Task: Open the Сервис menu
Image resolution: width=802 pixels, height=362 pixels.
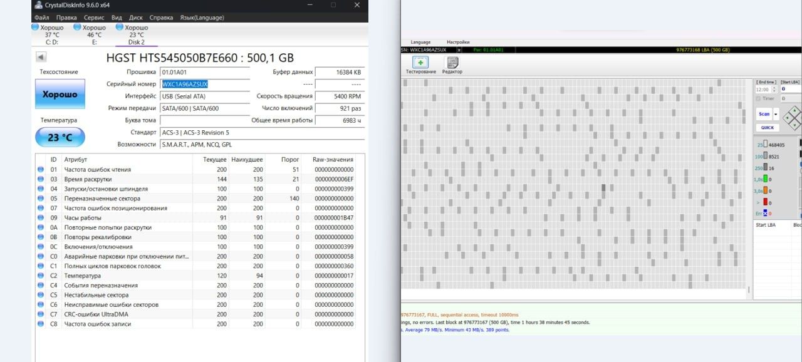Action: pyautogui.click(x=94, y=18)
